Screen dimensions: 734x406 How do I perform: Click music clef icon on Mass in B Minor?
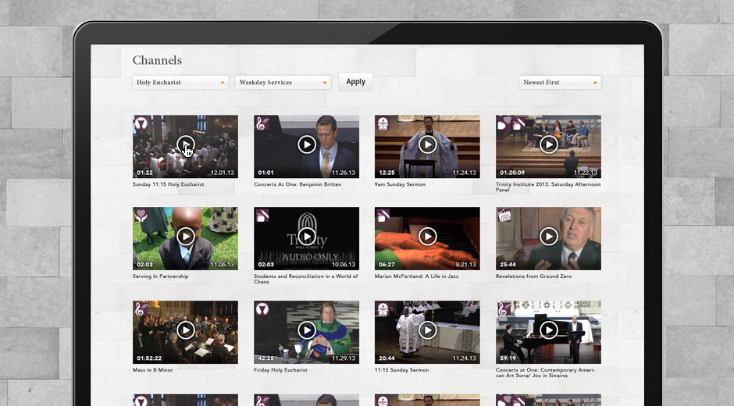click(x=141, y=308)
